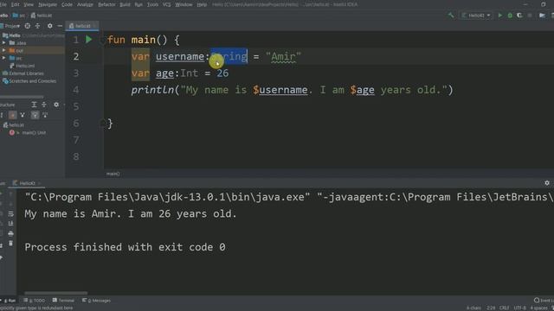
Task: Click print icon in Run panel
Action: tap(10, 233)
